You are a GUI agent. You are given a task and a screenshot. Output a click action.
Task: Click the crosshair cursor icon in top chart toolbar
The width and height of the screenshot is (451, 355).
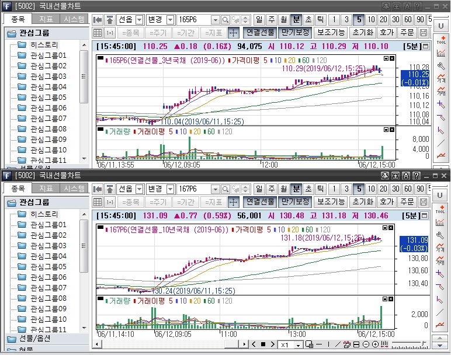tap(233, 32)
